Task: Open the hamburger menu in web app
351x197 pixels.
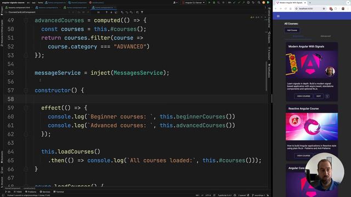Action: (278, 16)
